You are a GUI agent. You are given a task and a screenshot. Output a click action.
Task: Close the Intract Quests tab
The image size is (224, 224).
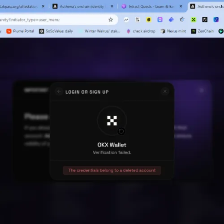181,6
